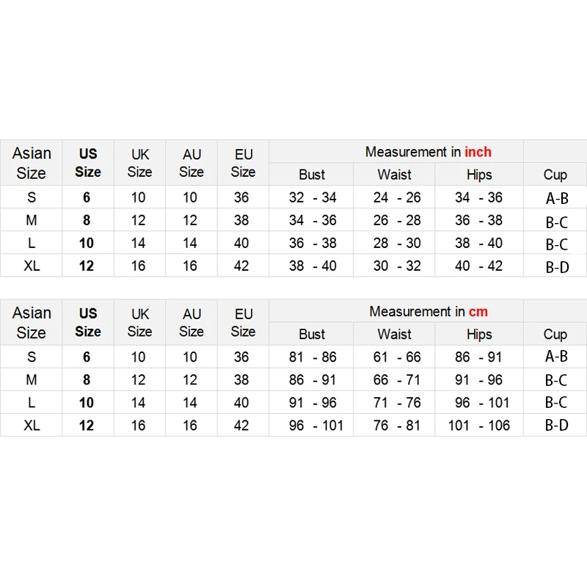This screenshot has height=587, width=587.
Task: Select the bust cell '81 - 86'
Action: pyautogui.click(x=312, y=357)
